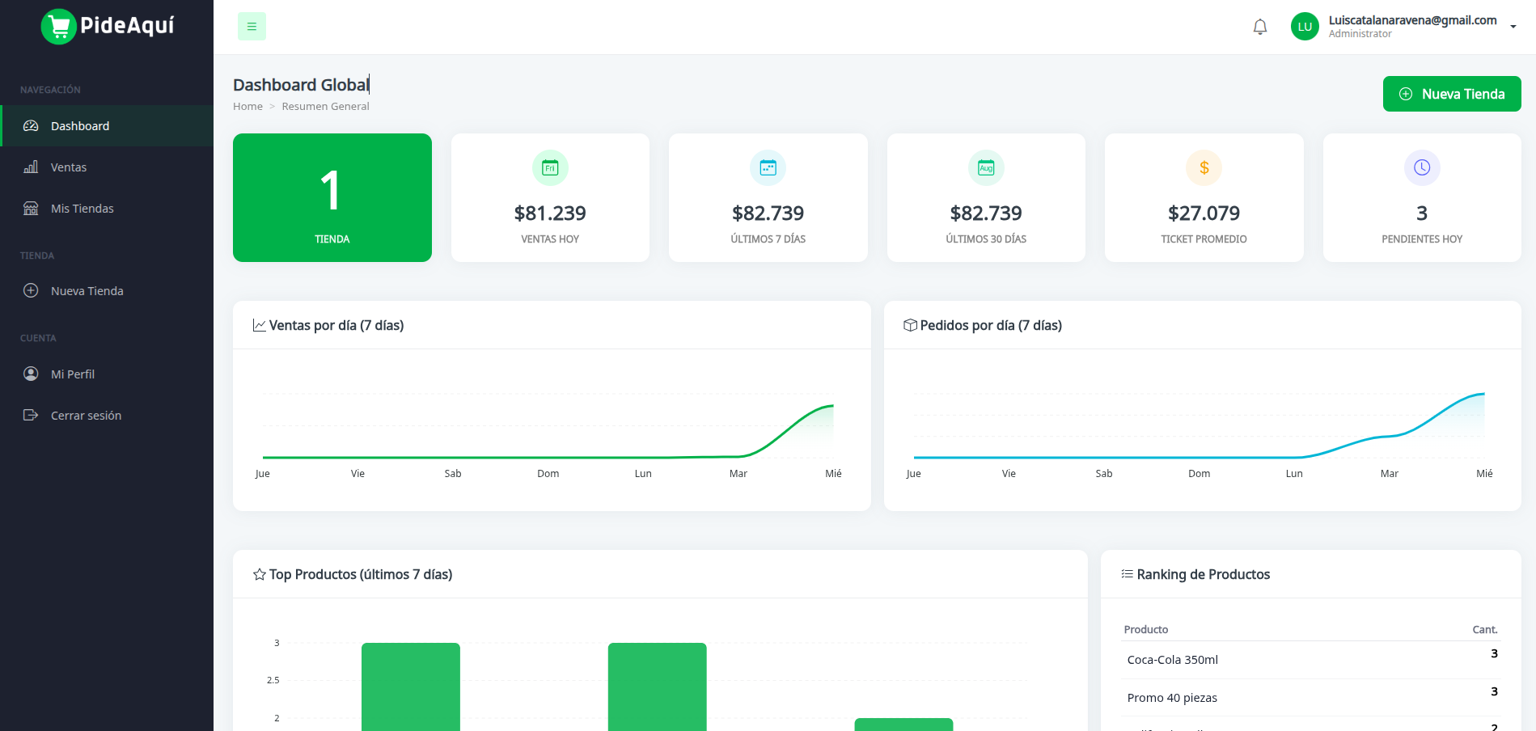This screenshot has width=1536, height=731.
Task: Click the LU user avatar
Action: (x=1305, y=27)
